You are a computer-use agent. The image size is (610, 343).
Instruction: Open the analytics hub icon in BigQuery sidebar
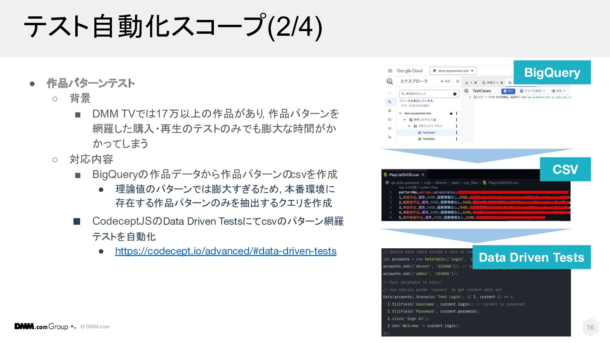tap(390, 128)
